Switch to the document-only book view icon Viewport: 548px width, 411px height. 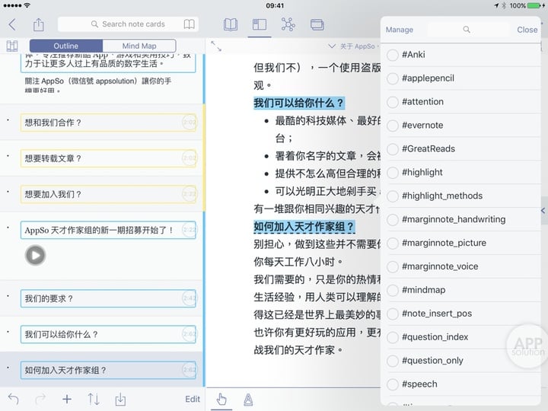[231, 24]
